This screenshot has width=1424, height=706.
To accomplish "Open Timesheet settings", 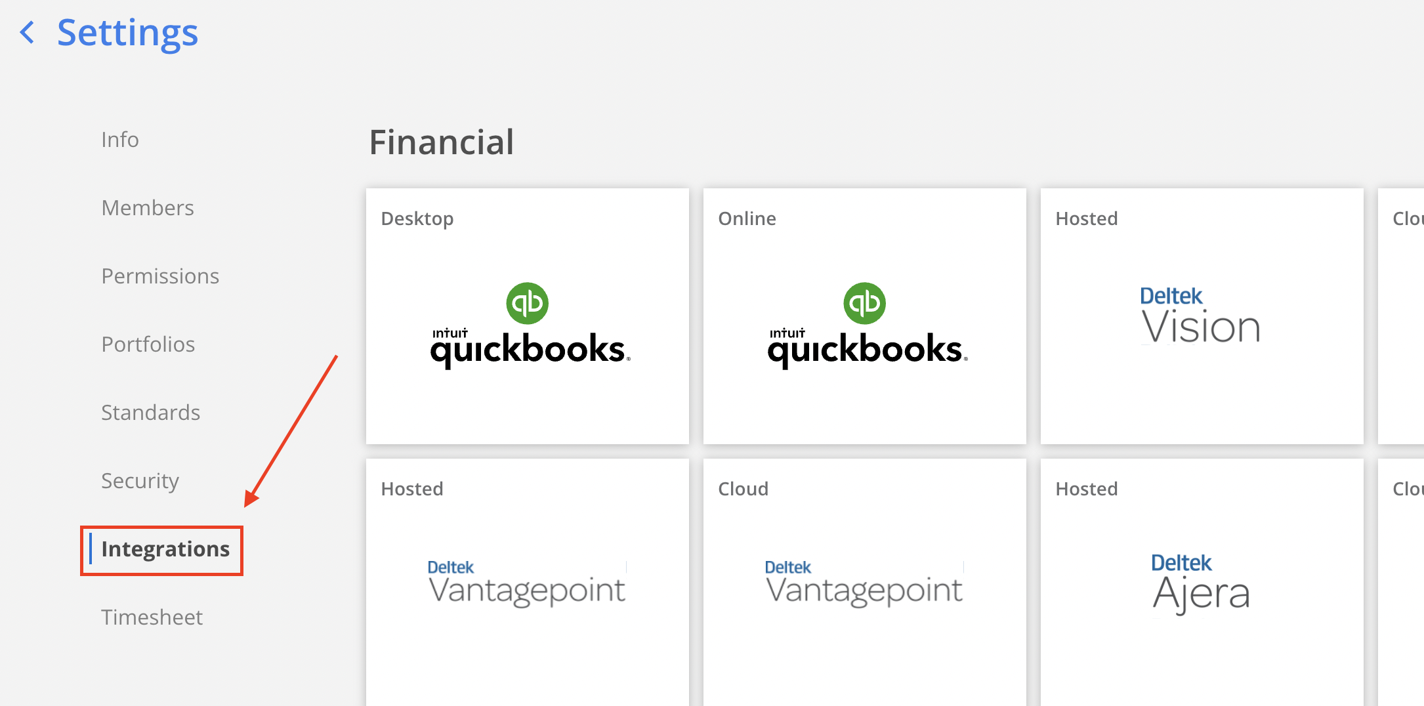I will pos(152,617).
